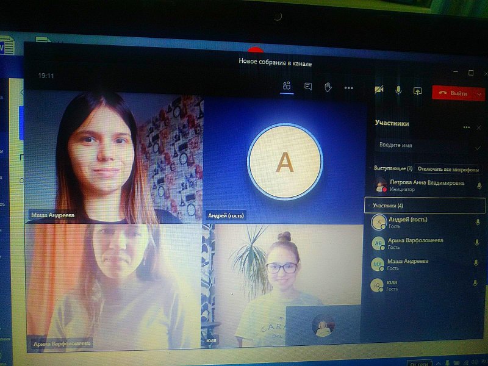
Task: Select Андрей (гость) in participant list
Action: [x=426, y=223]
